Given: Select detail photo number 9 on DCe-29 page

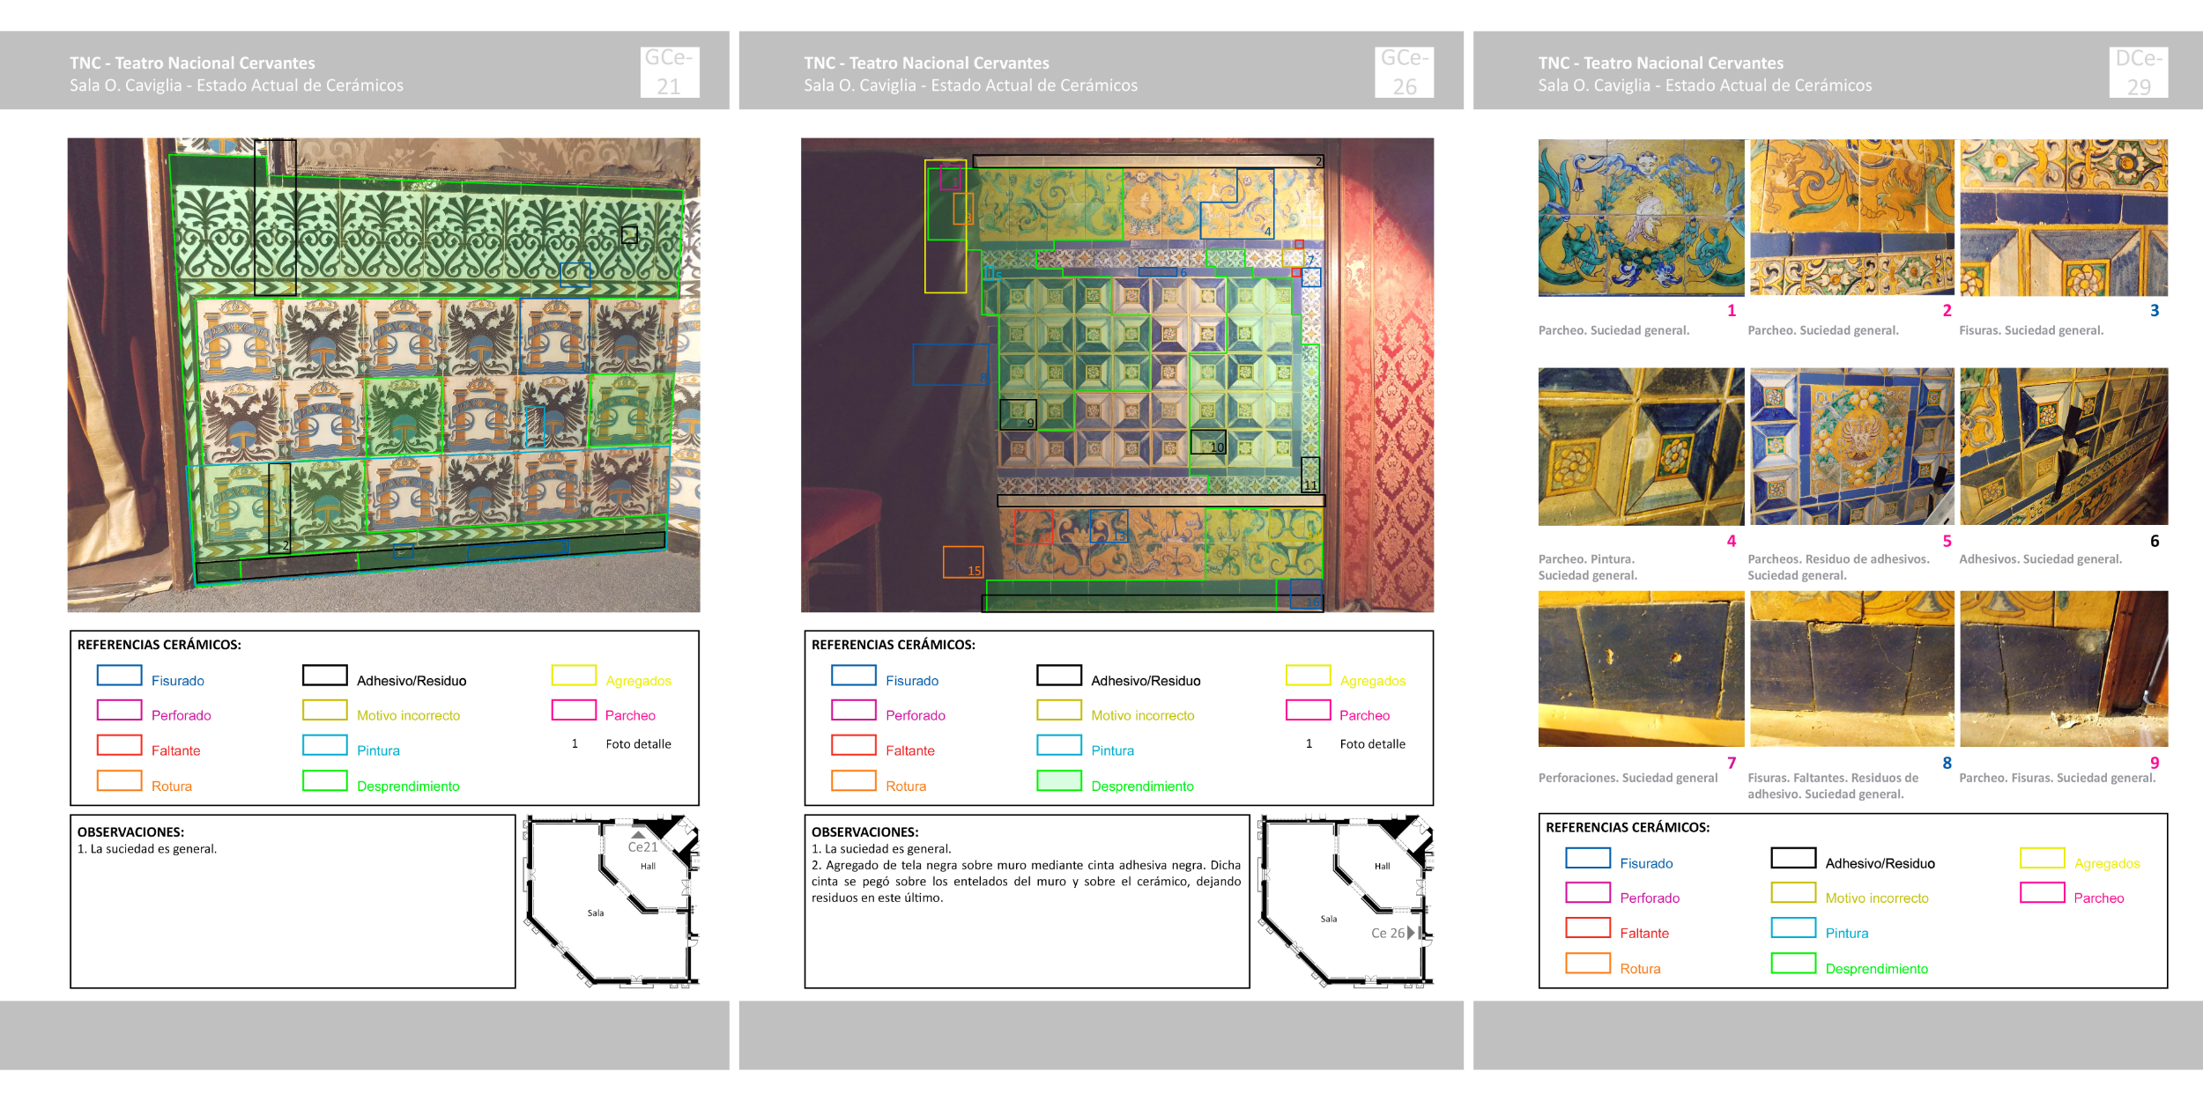Looking at the screenshot, I should click(x=2064, y=669).
